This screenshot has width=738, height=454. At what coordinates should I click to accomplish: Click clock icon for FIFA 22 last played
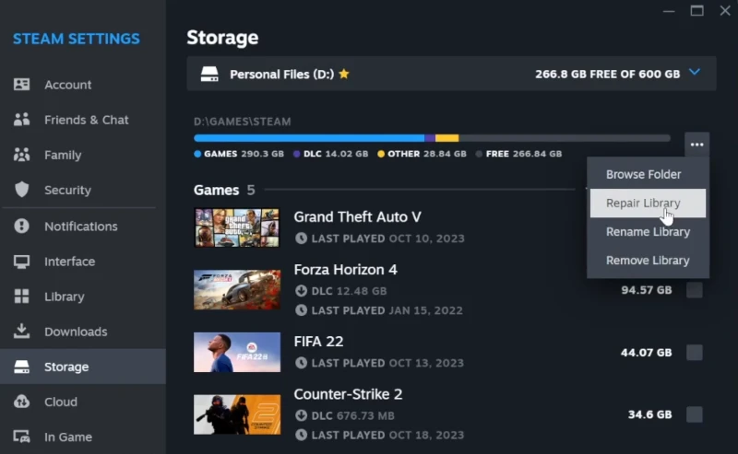coord(302,363)
